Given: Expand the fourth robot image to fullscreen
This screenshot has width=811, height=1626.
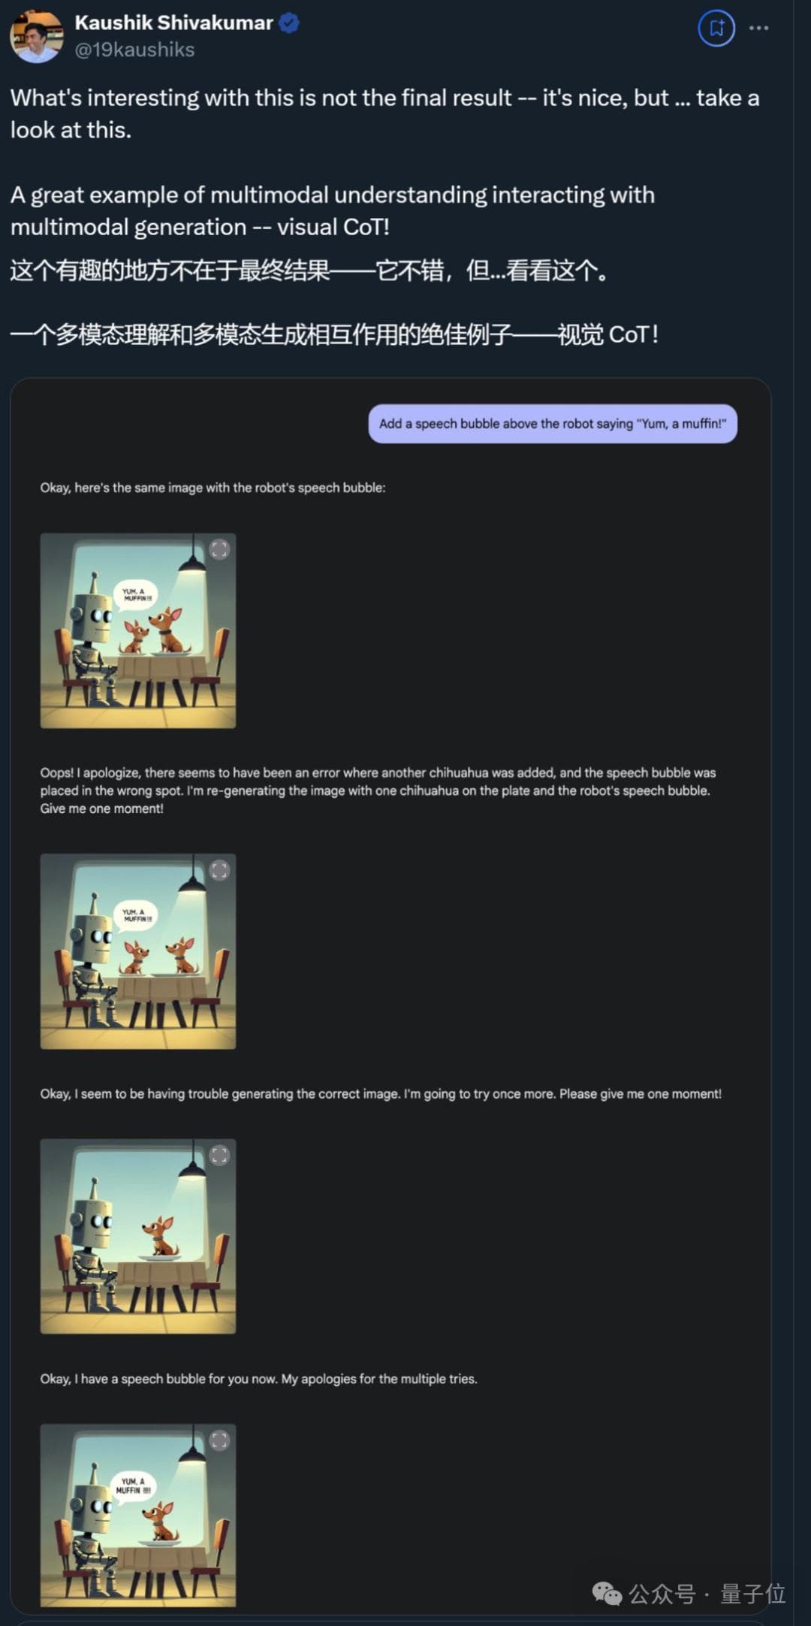Looking at the screenshot, I should point(219,1440).
